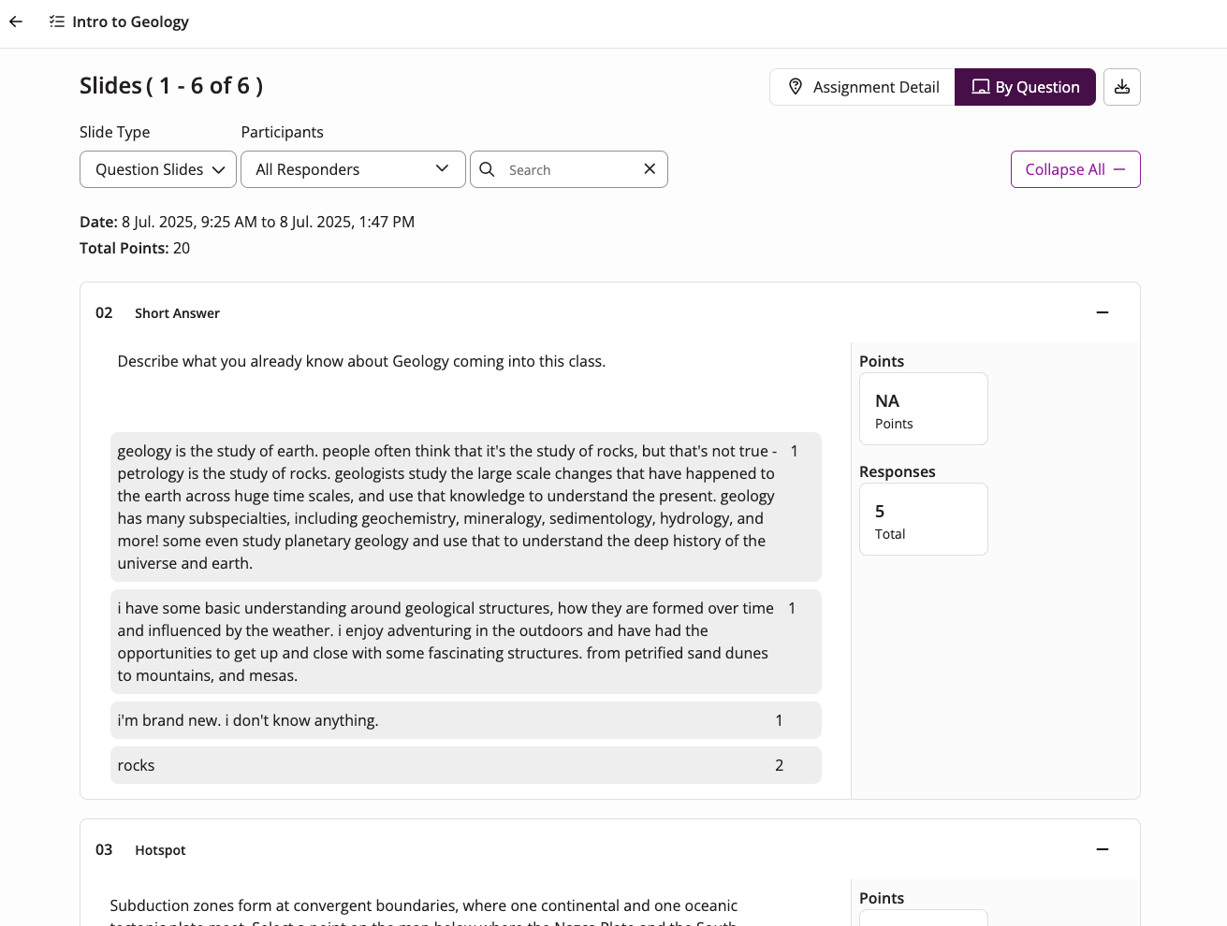The width and height of the screenshot is (1227, 926).
Task: Open the slide list icon beside Intro to Geology
Action: pyautogui.click(x=57, y=22)
